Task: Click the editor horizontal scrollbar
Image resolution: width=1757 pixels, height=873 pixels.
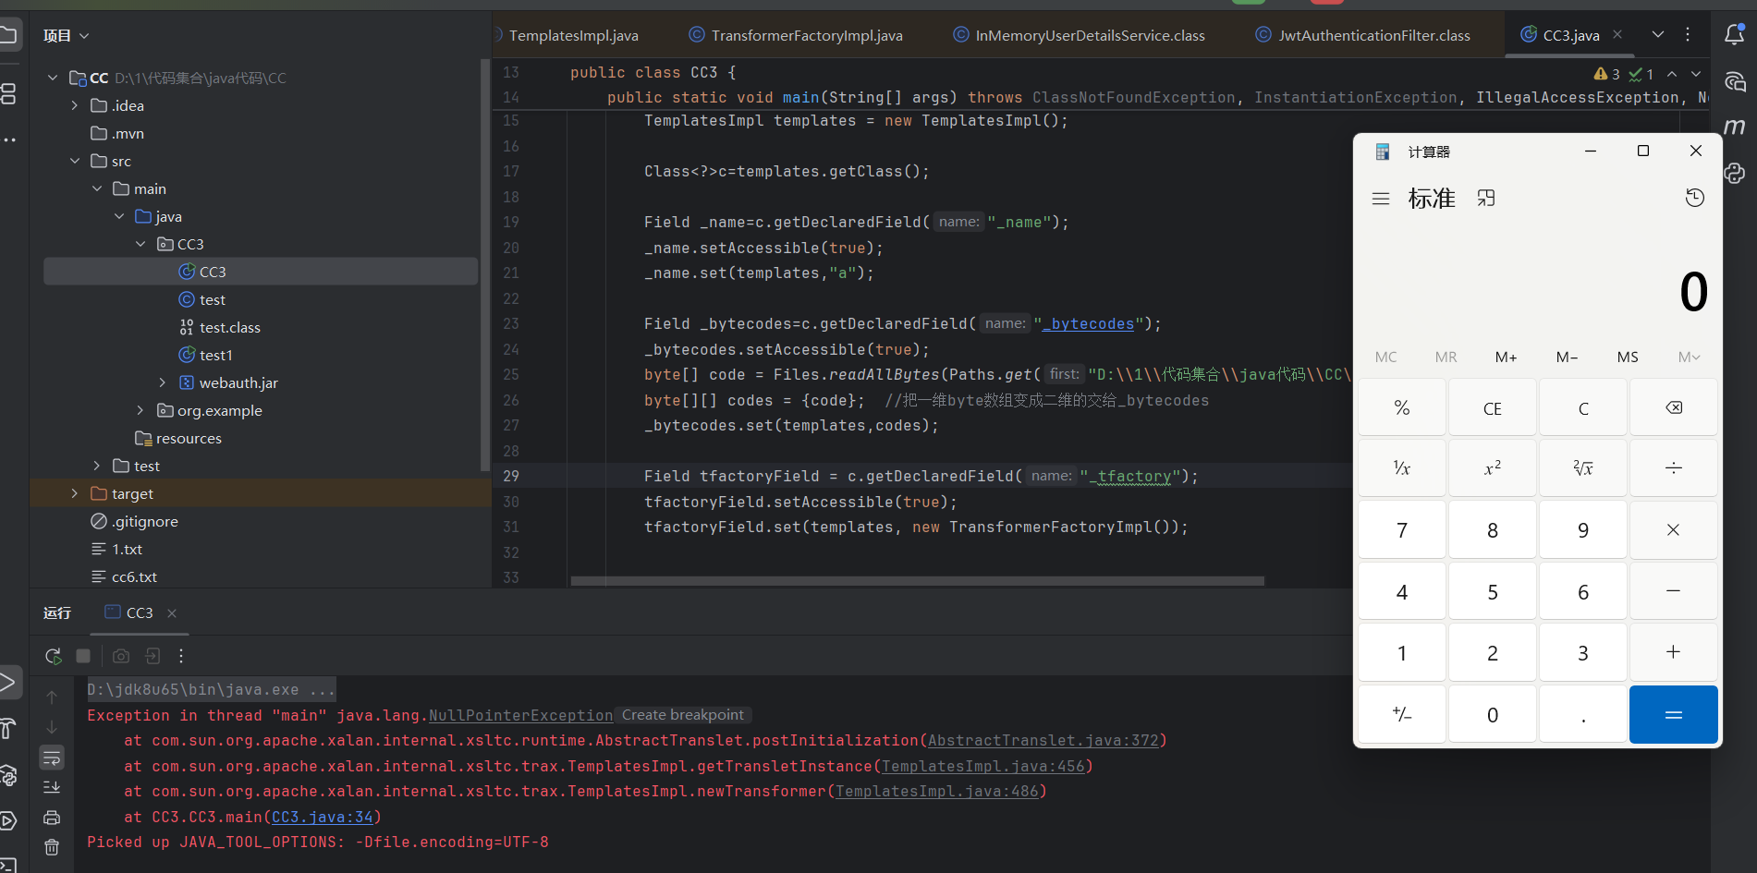Action: [x=917, y=581]
